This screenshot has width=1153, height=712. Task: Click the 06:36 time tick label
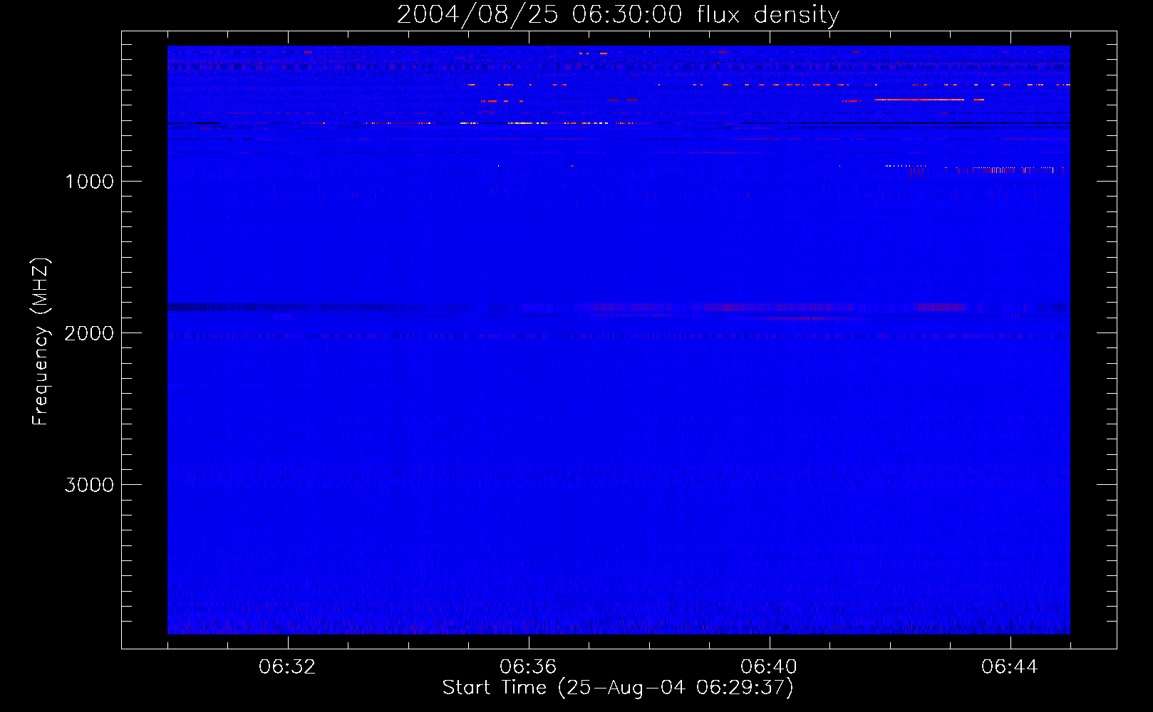[x=528, y=667]
